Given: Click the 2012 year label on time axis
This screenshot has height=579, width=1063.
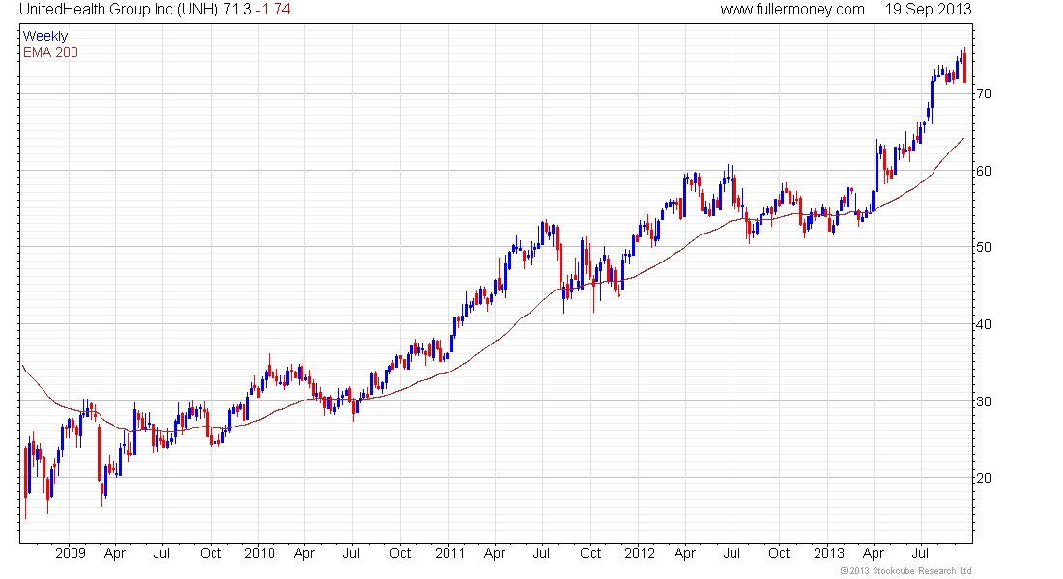Looking at the screenshot, I should (x=640, y=553).
